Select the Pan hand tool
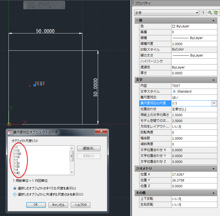Viewport: 220px width, 216px height. point(40,5)
